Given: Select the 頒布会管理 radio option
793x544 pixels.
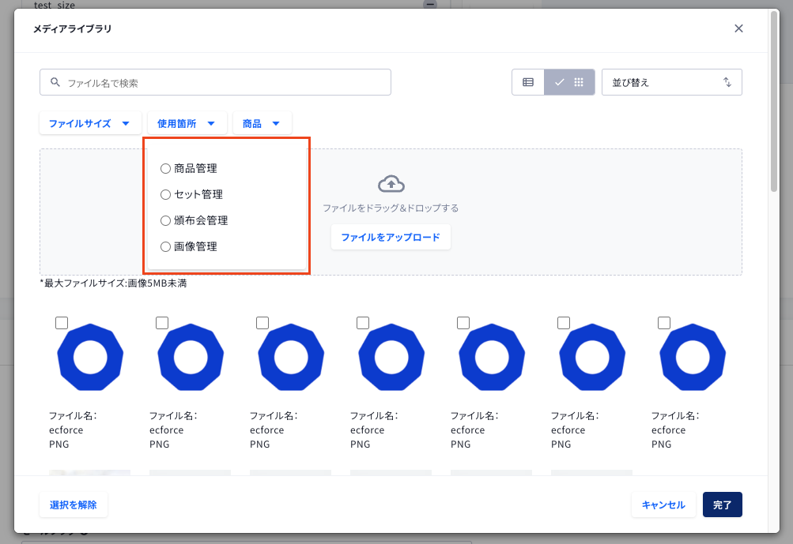Looking at the screenshot, I should (165, 221).
